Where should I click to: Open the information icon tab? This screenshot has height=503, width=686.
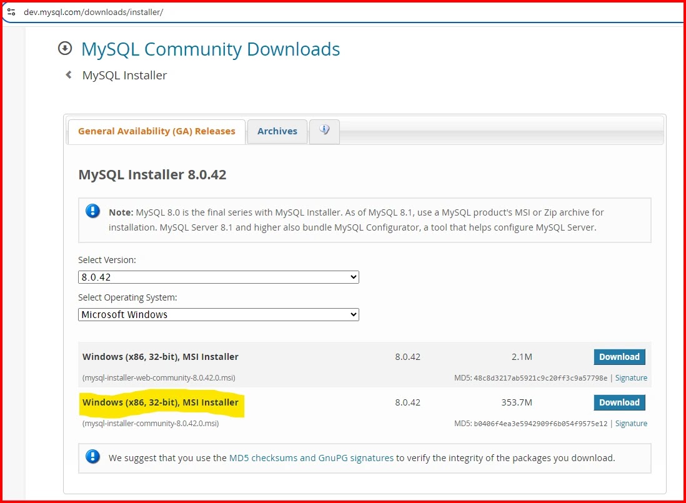pyautogui.click(x=324, y=130)
